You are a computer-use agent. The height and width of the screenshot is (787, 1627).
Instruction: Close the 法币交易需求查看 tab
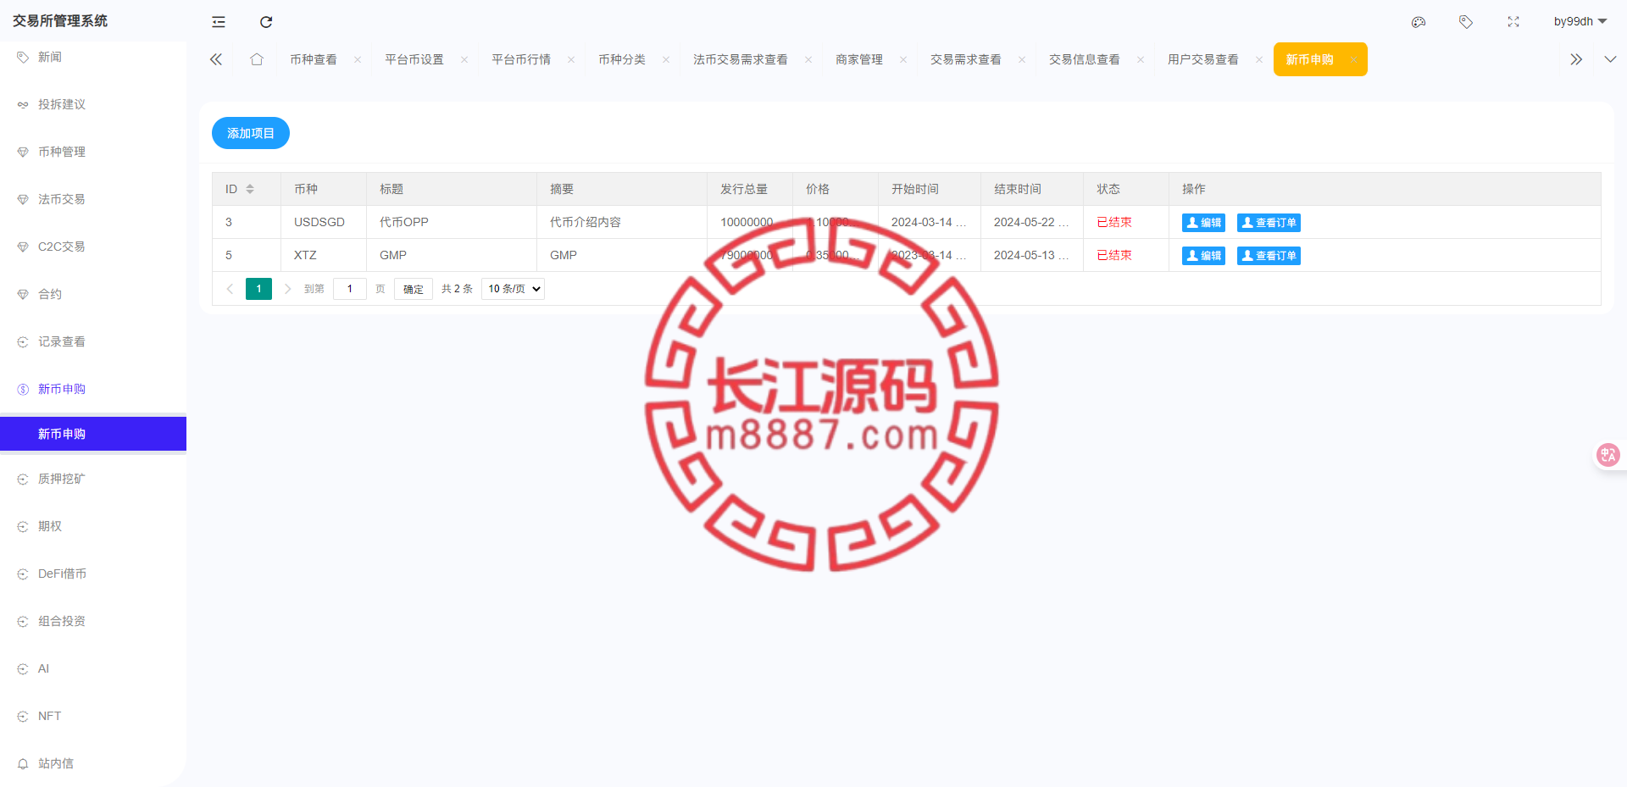click(x=808, y=59)
